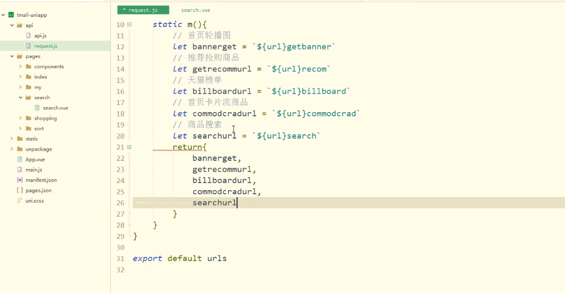Click 'billboardurl' on line 16
565x293 pixels.
222,92
